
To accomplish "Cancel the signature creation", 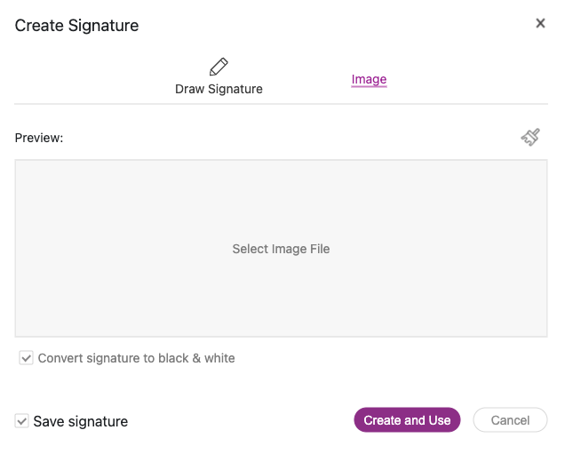I will point(510,420).
